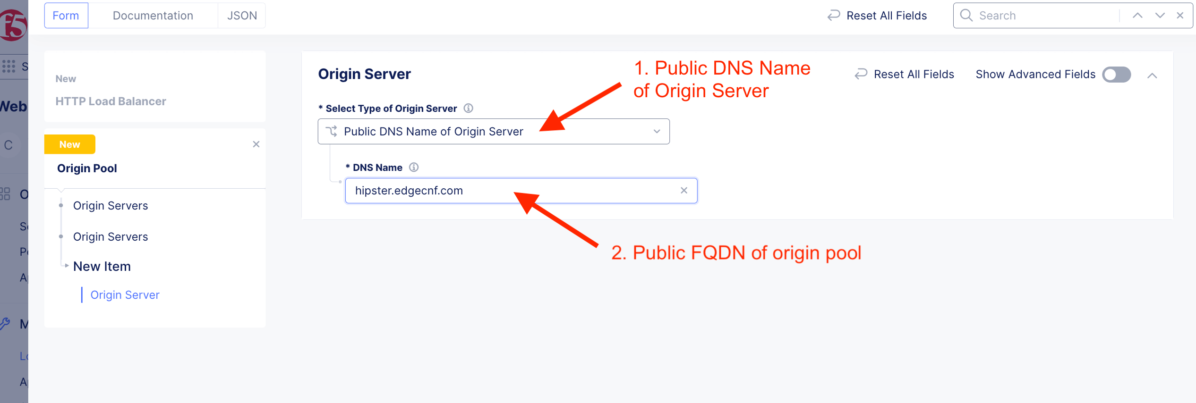Go to next search result arrow
Screen dimensions: 1196x403
[1160, 16]
